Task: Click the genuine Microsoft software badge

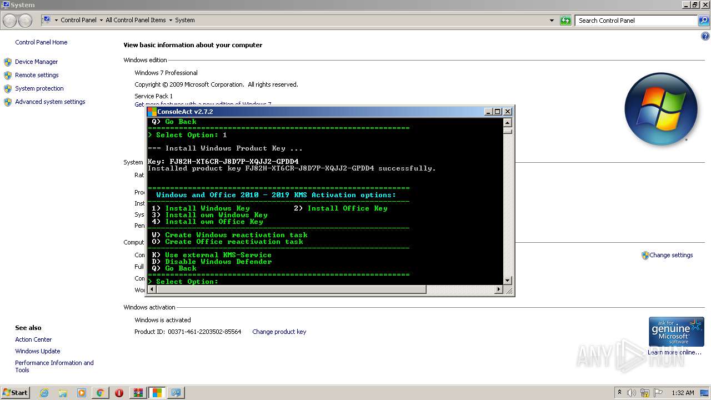Action: (x=676, y=332)
